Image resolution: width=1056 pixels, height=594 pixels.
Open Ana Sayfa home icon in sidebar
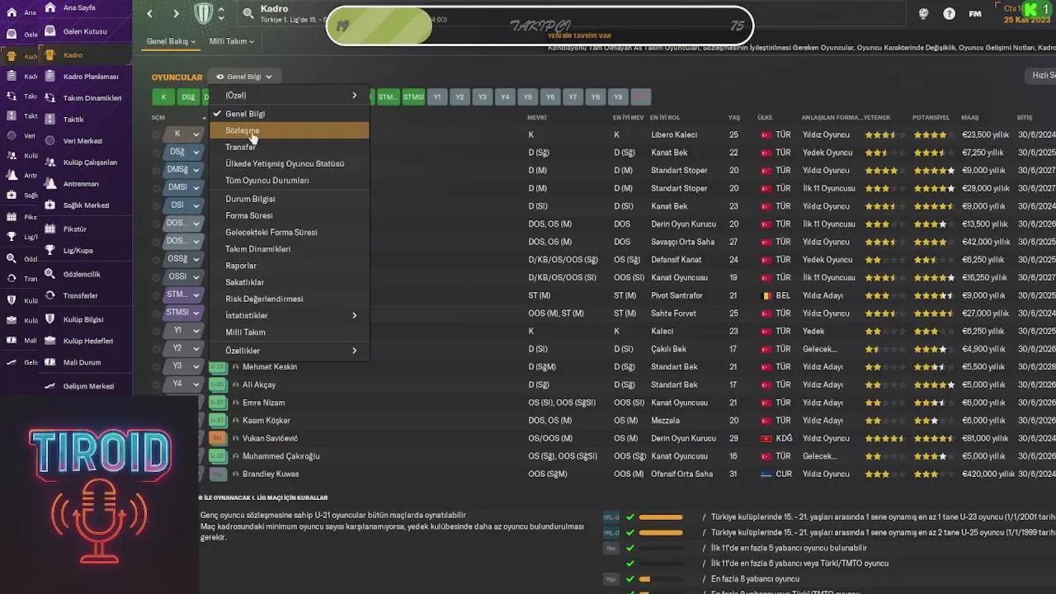click(x=49, y=7)
